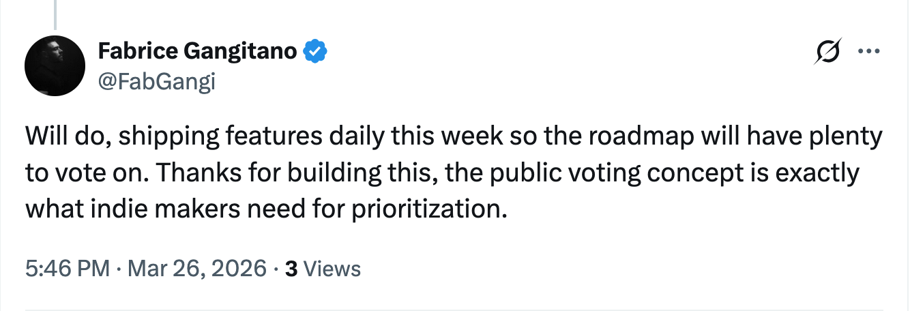Image resolution: width=910 pixels, height=311 pixels.
Task: Click the bold 3 view count number
Action: coord(291,269)
